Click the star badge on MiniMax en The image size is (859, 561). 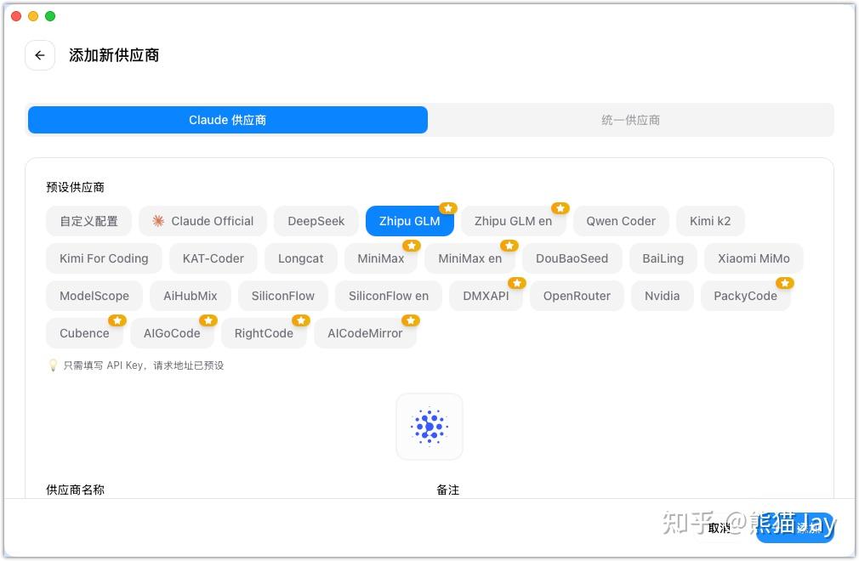[509, 246]
